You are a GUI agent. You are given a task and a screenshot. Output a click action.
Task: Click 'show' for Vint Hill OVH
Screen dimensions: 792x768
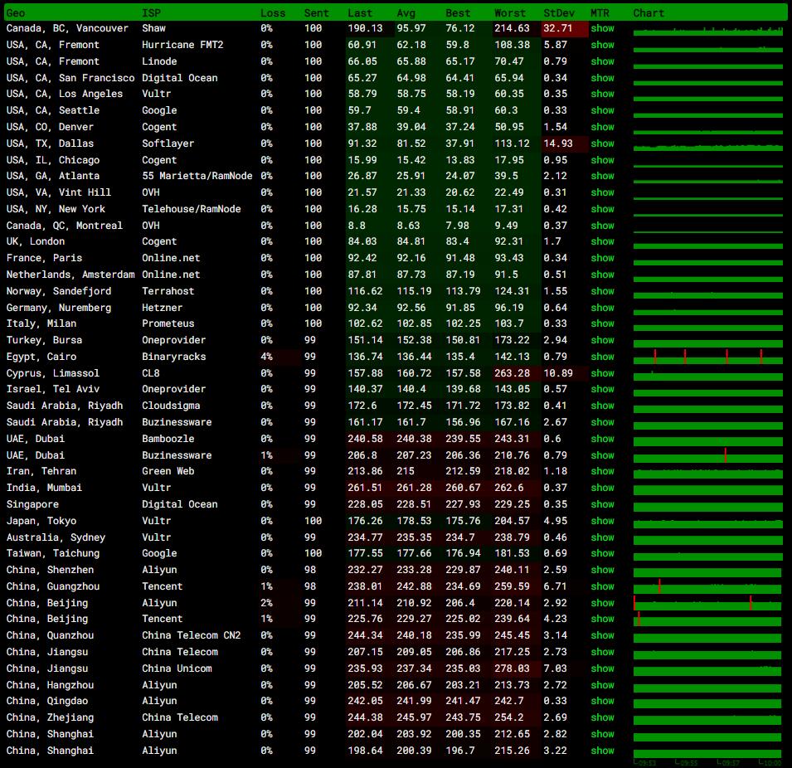pyautogui.click(x=603, y=192)
